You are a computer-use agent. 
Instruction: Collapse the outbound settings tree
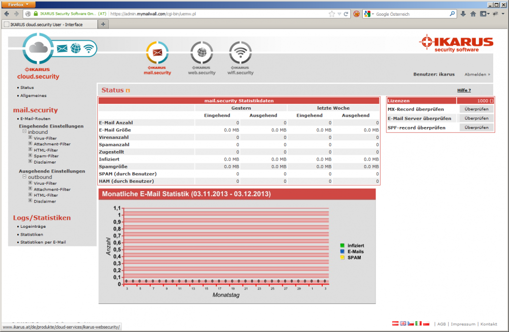coord(24,176)
